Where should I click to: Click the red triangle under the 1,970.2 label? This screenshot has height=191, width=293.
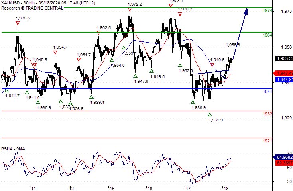tap(180, 14)
